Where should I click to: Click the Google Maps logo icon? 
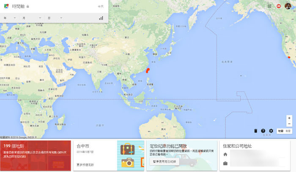(6, 6)
